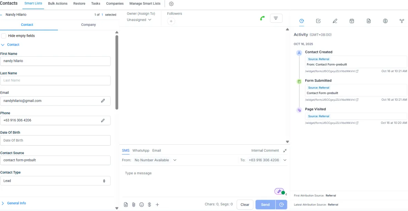Go to the Tasks tab in header
The image size is (408, 211).
[x=96, y=3]
